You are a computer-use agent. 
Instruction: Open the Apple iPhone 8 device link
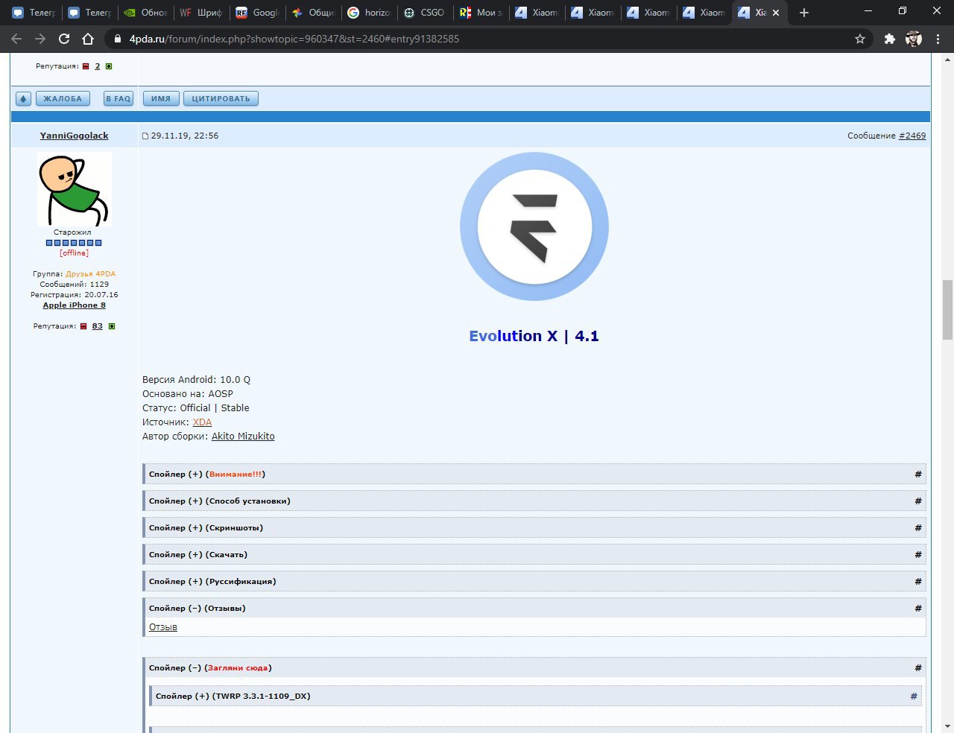(x=74, y=305)
